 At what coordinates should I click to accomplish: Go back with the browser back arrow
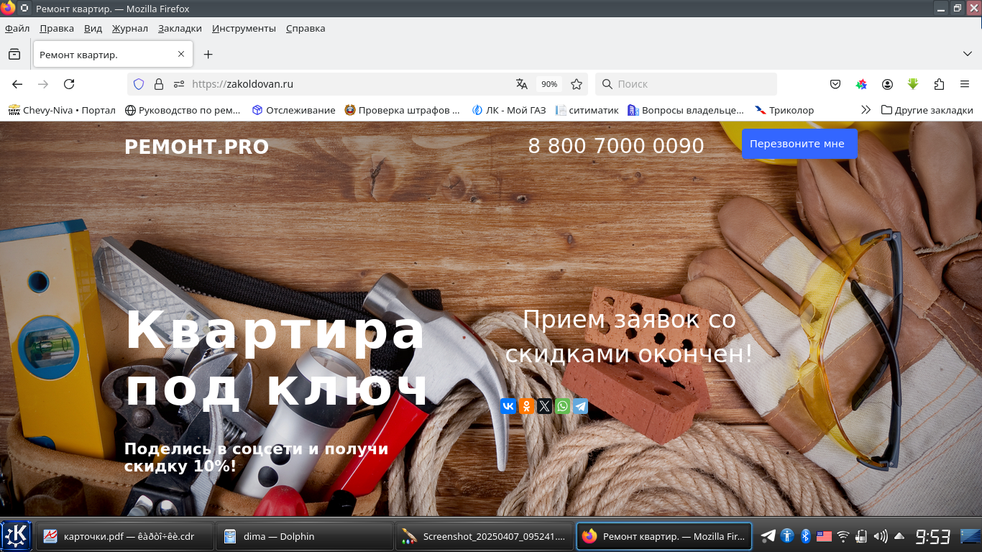coord(17,84)
